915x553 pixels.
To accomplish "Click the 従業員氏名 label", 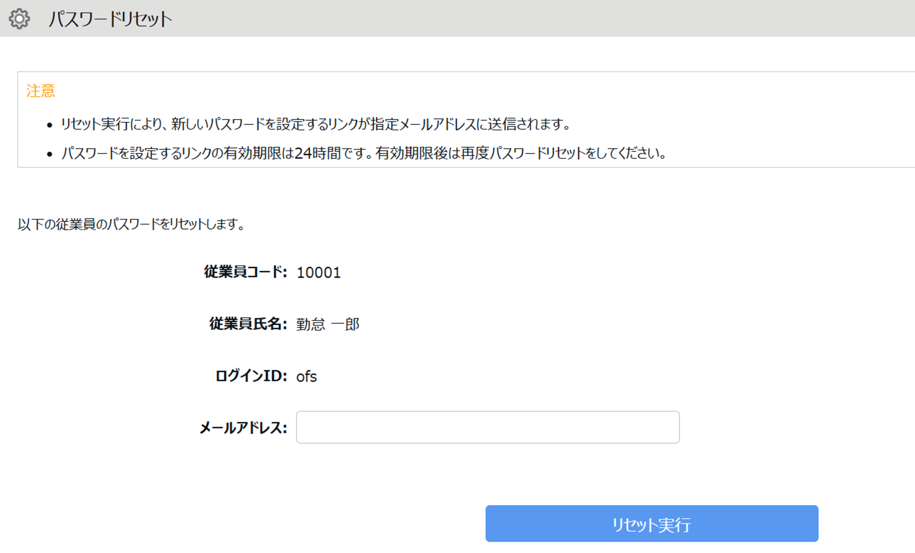I will [248, 324].
